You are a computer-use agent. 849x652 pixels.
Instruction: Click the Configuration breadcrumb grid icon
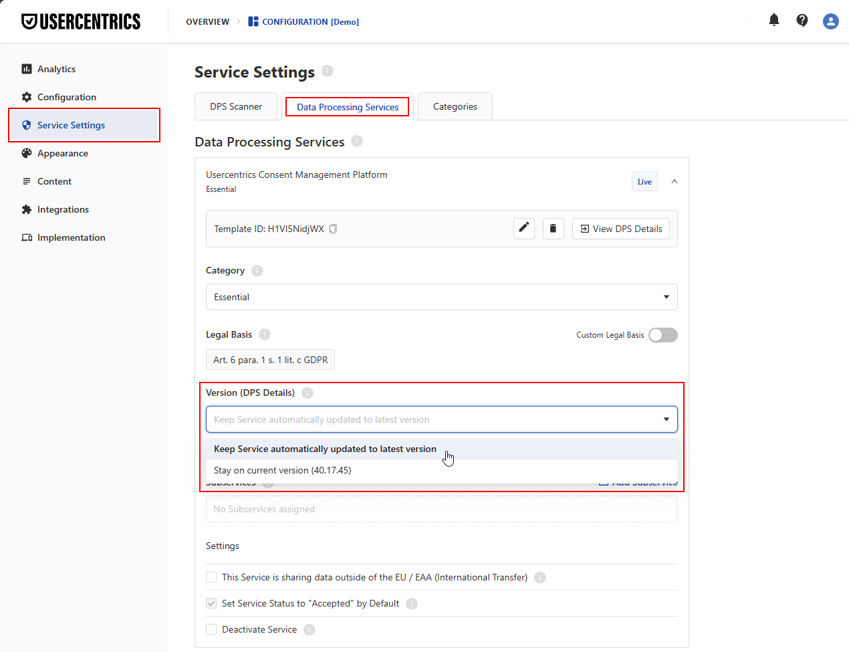pos(253,21)
